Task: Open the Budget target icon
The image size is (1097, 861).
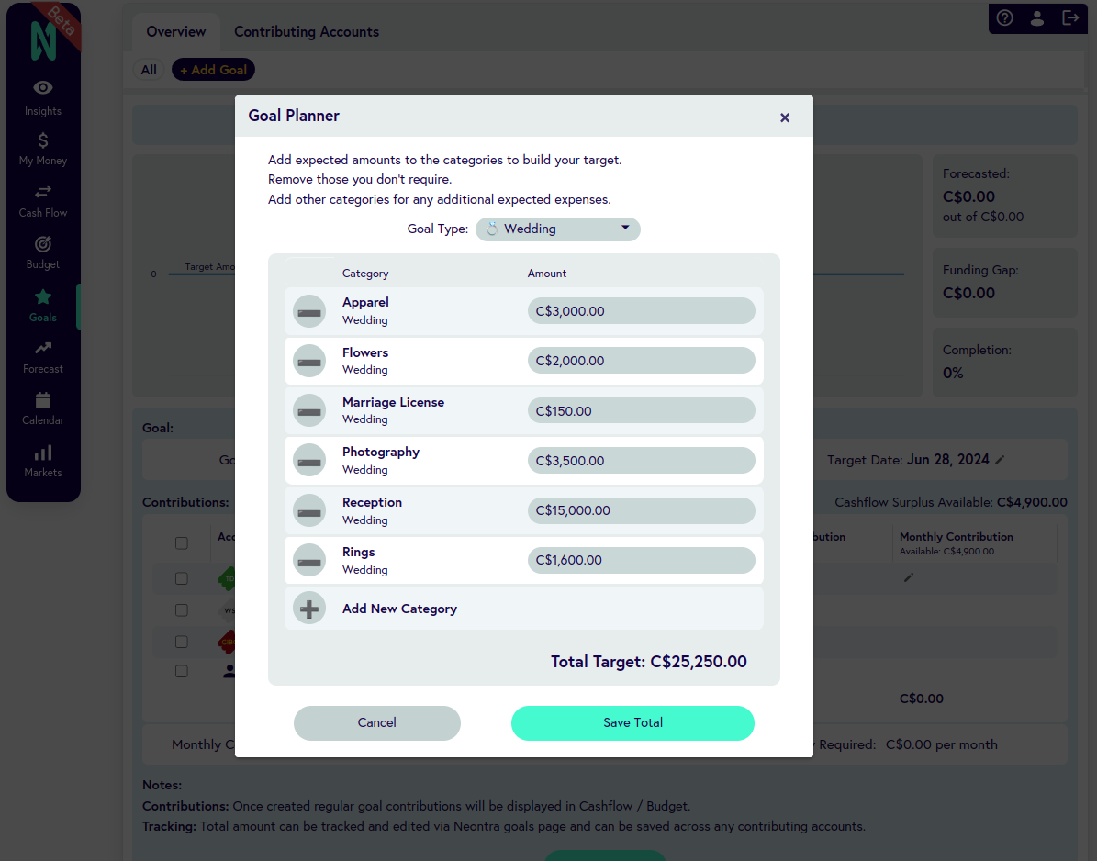Action: pos(43,244)
